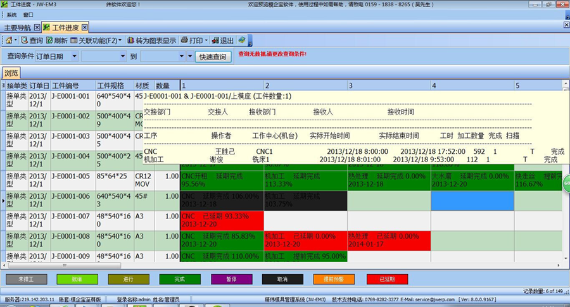The height and width of the screenshot is (307, 570).
Task: Switch to the 主要导航 tab
Action: 18,28
